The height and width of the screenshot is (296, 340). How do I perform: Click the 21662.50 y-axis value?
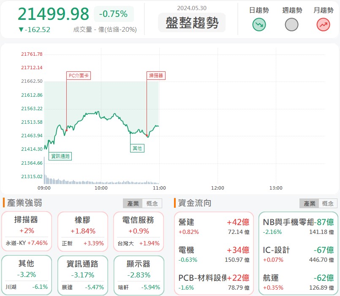(x=32, y=81)
